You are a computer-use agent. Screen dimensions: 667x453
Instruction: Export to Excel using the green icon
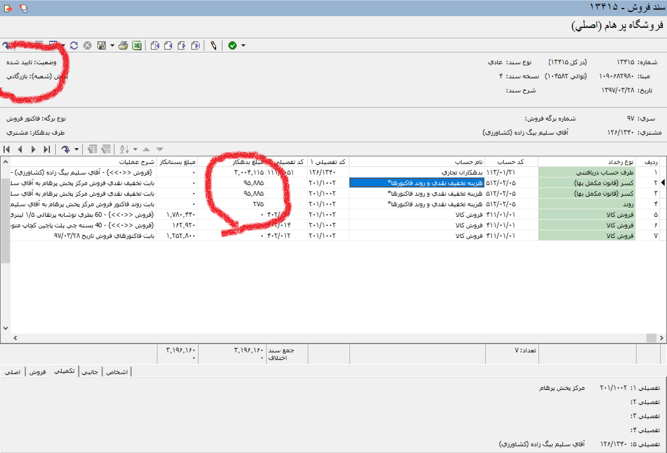(x=137, y=45)
